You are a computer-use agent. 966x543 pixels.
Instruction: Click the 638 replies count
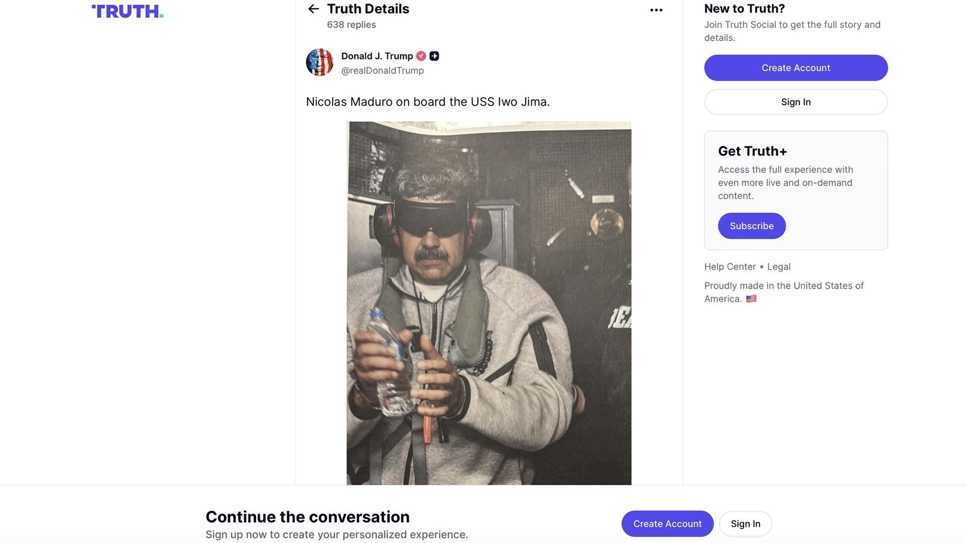point(351,25)
